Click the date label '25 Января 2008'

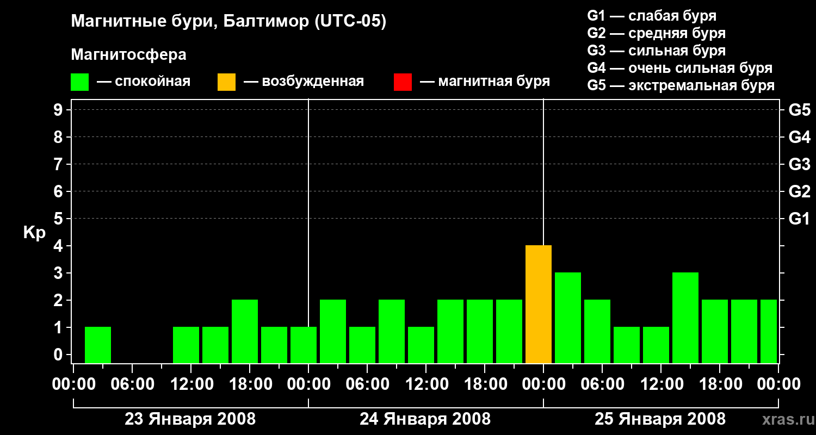click(660, 419)
